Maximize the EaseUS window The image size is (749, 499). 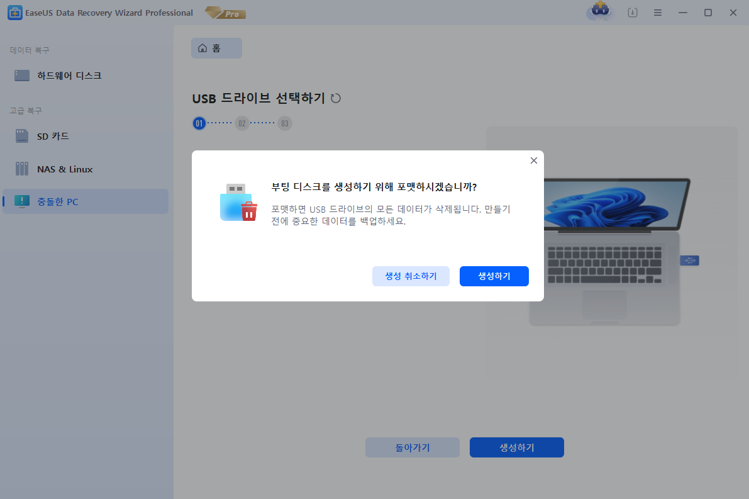pyautogui.click(x=708, y=13)
